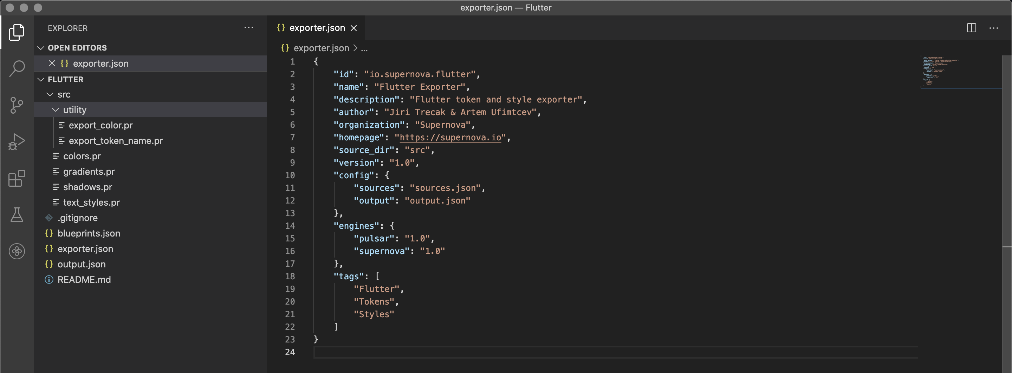Image resolution: width=1012 pixels, height=373 pixels.
Task: Click the "Styles" tag string
Action: click(x=374, y=314)
